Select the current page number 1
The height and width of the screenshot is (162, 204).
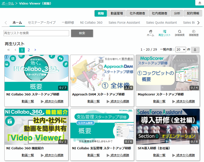22,50
